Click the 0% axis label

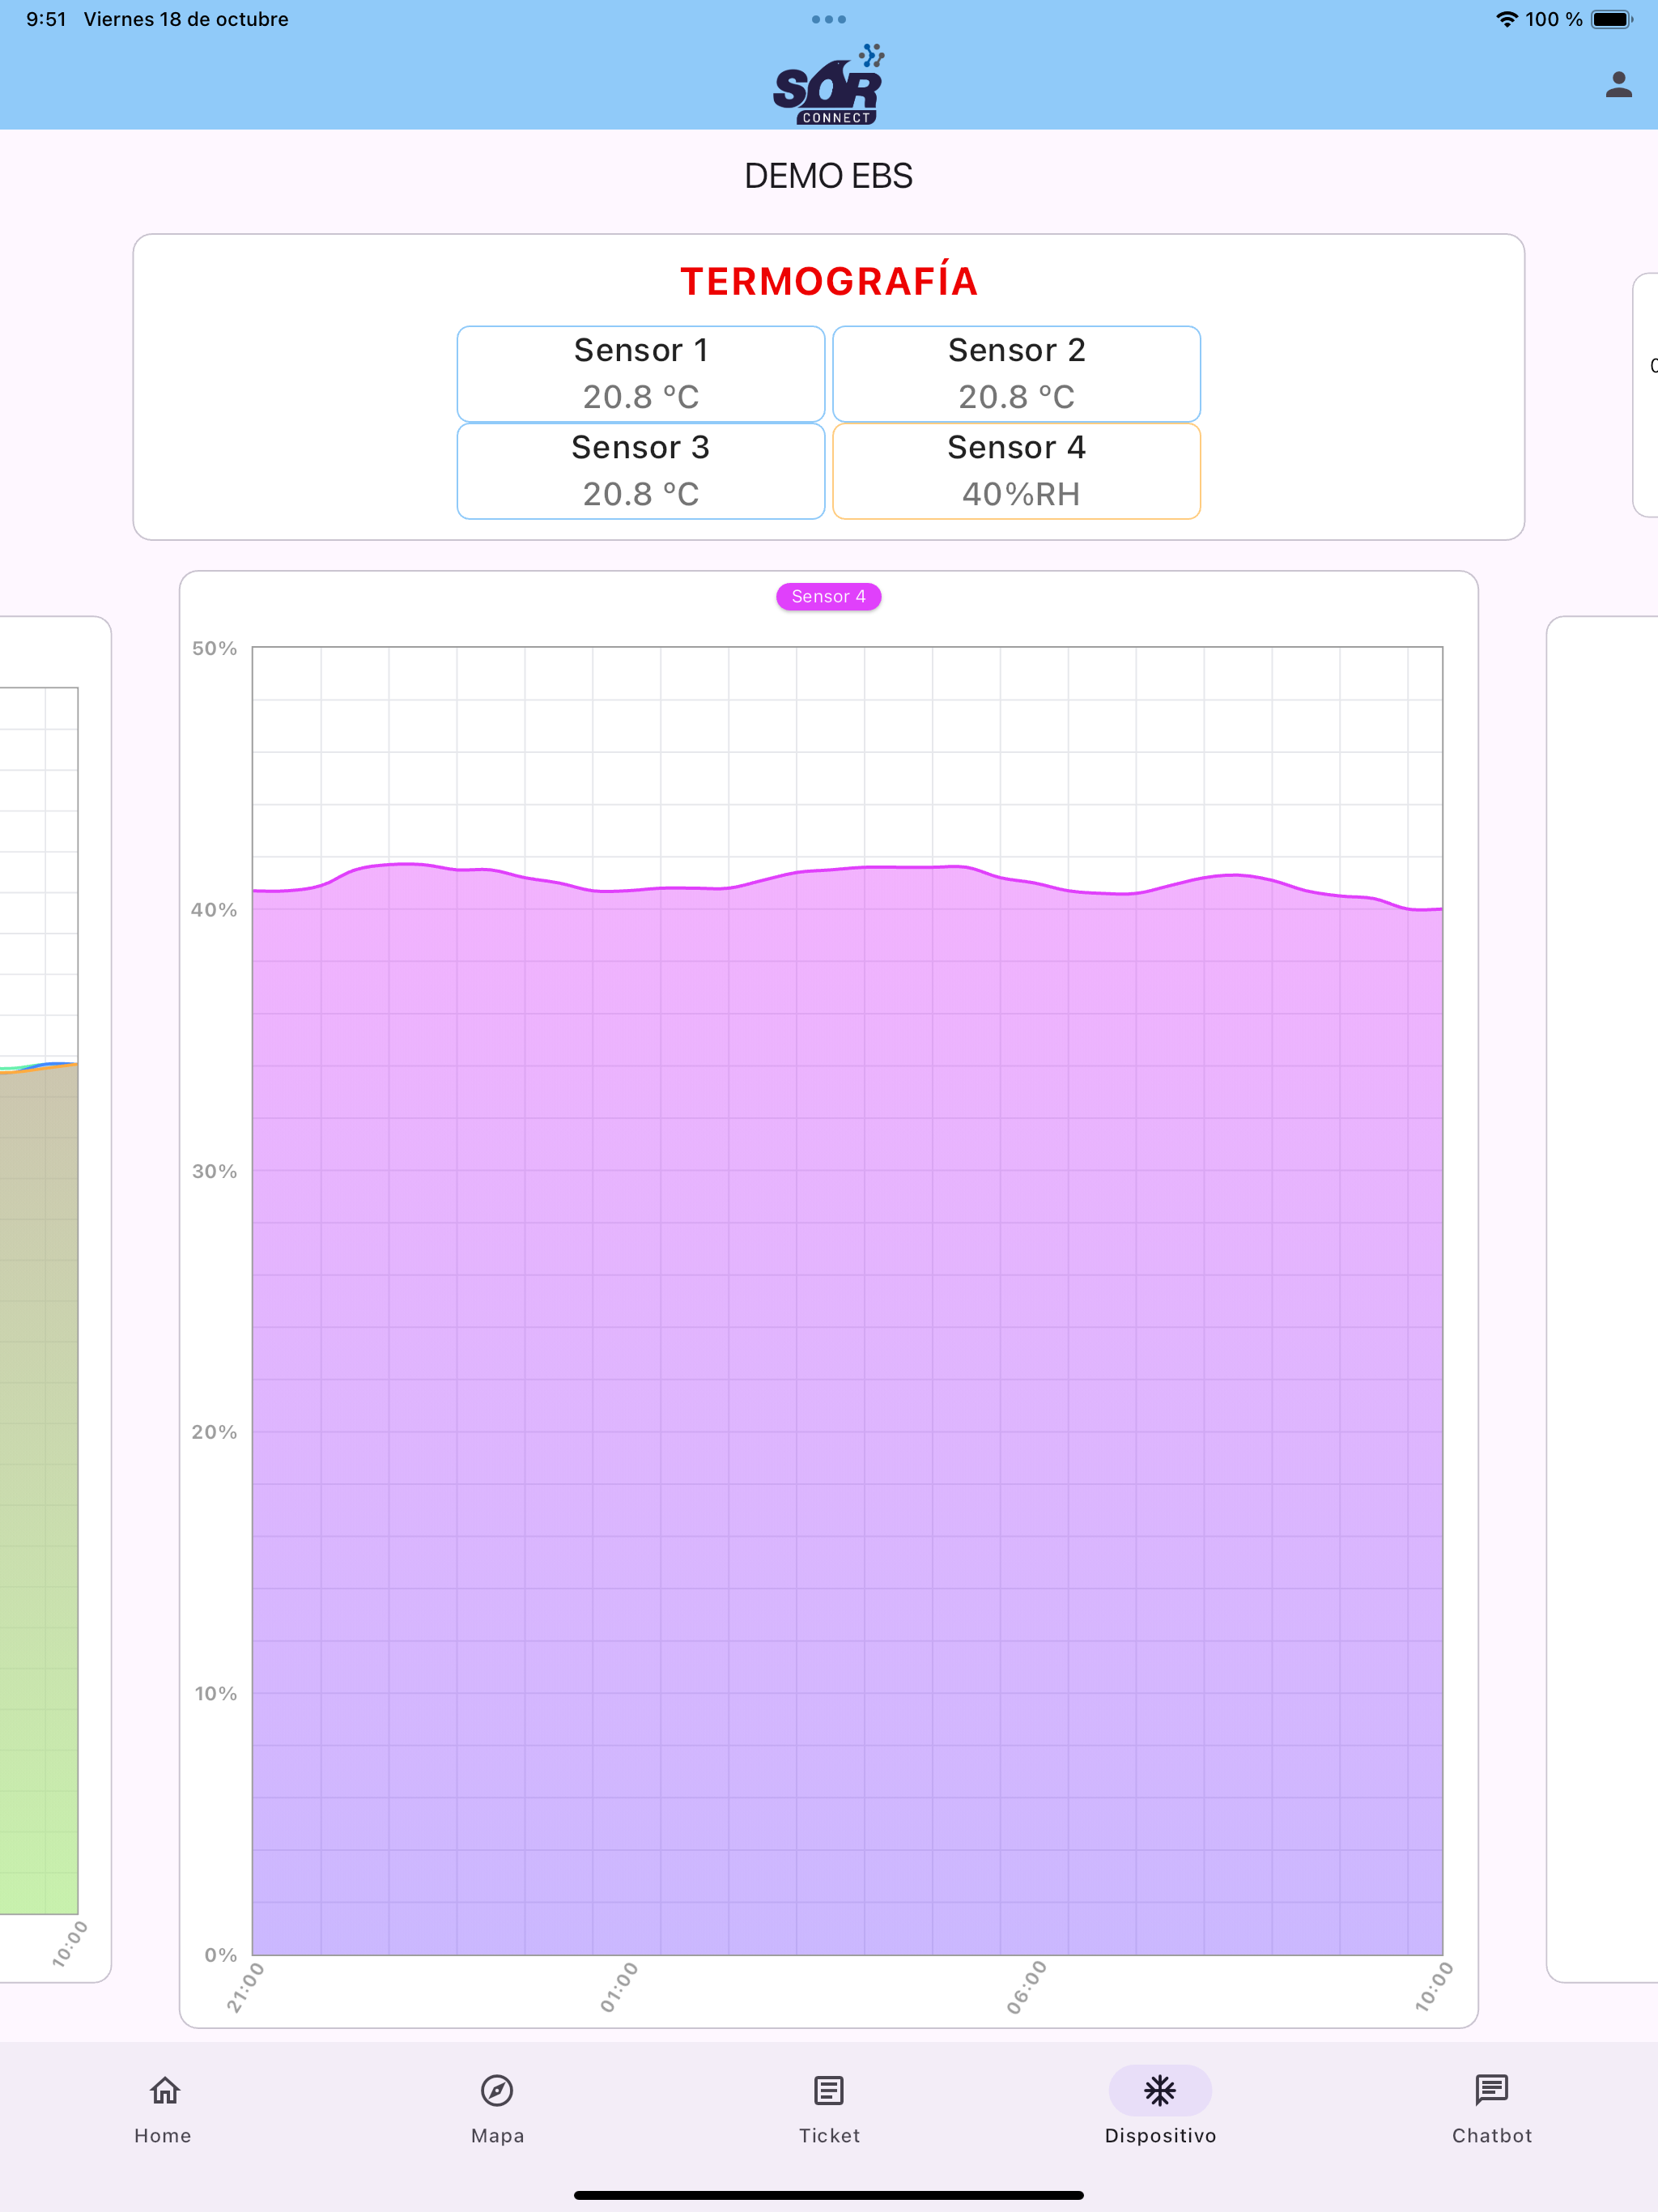pyautogui.click(x=220, y=1954)
